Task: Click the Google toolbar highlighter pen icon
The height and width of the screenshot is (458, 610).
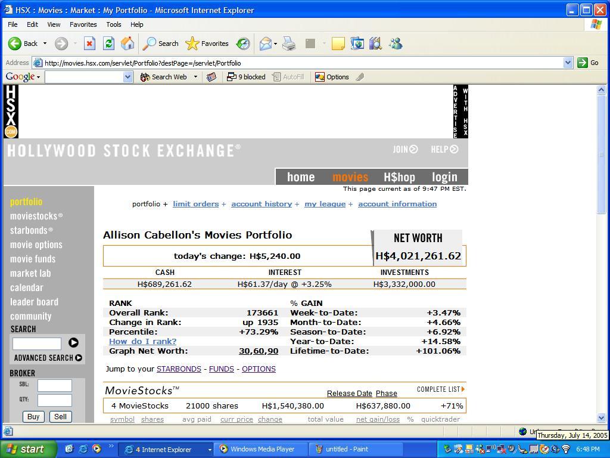Action: click(x=360, y=77)
